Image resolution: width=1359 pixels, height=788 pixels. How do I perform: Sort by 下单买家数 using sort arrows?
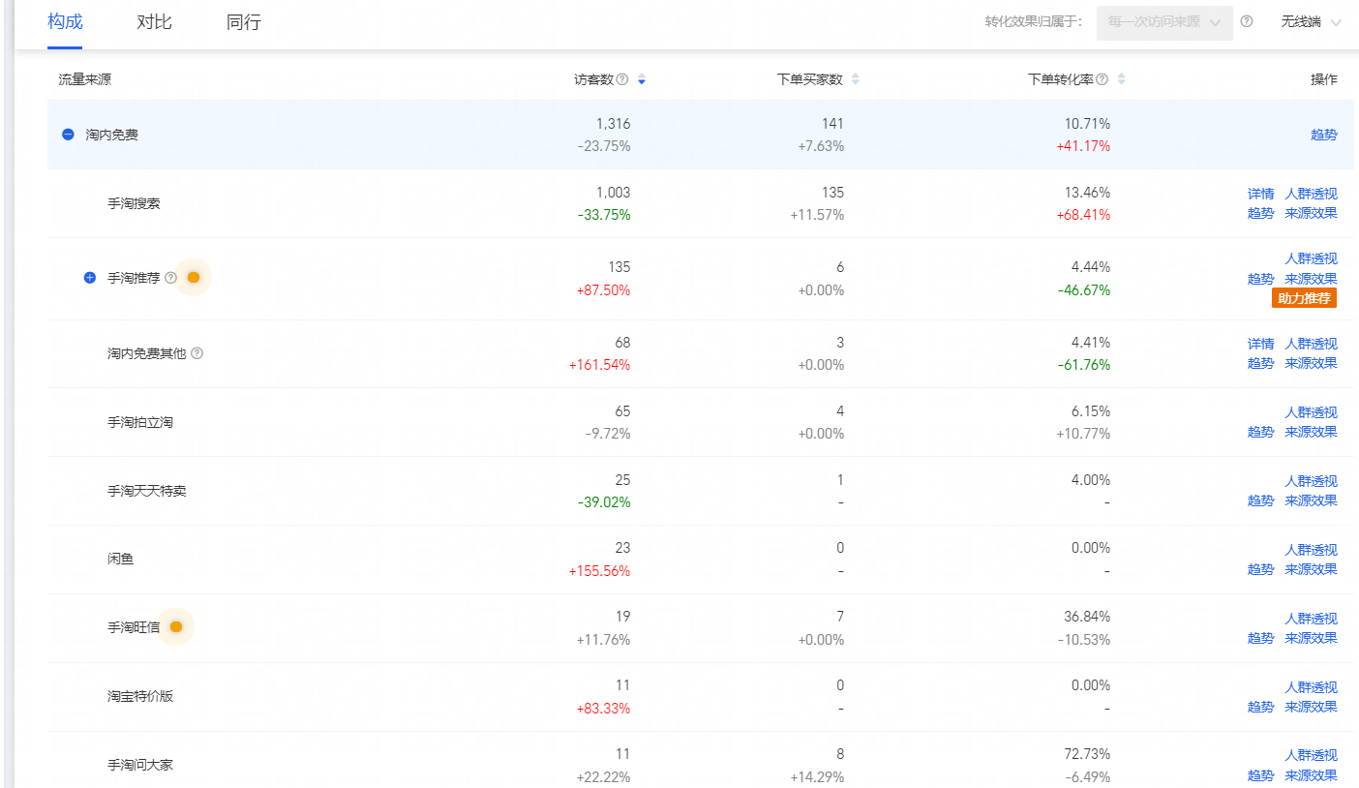click(x=855, y=79)
